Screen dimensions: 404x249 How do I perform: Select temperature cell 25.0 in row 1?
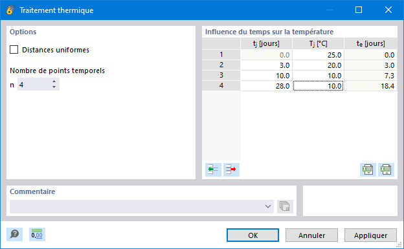pos(318,55)
